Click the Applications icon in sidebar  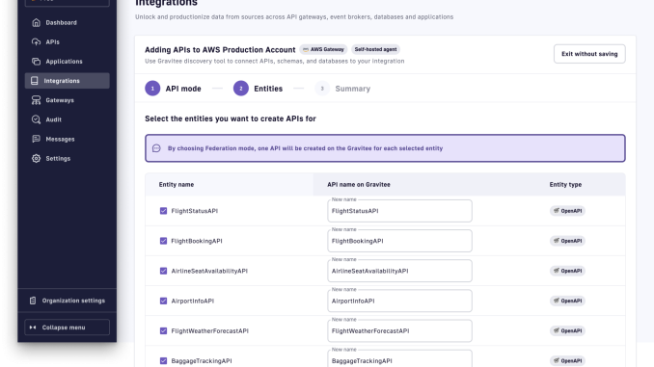(x=37, y=62)
